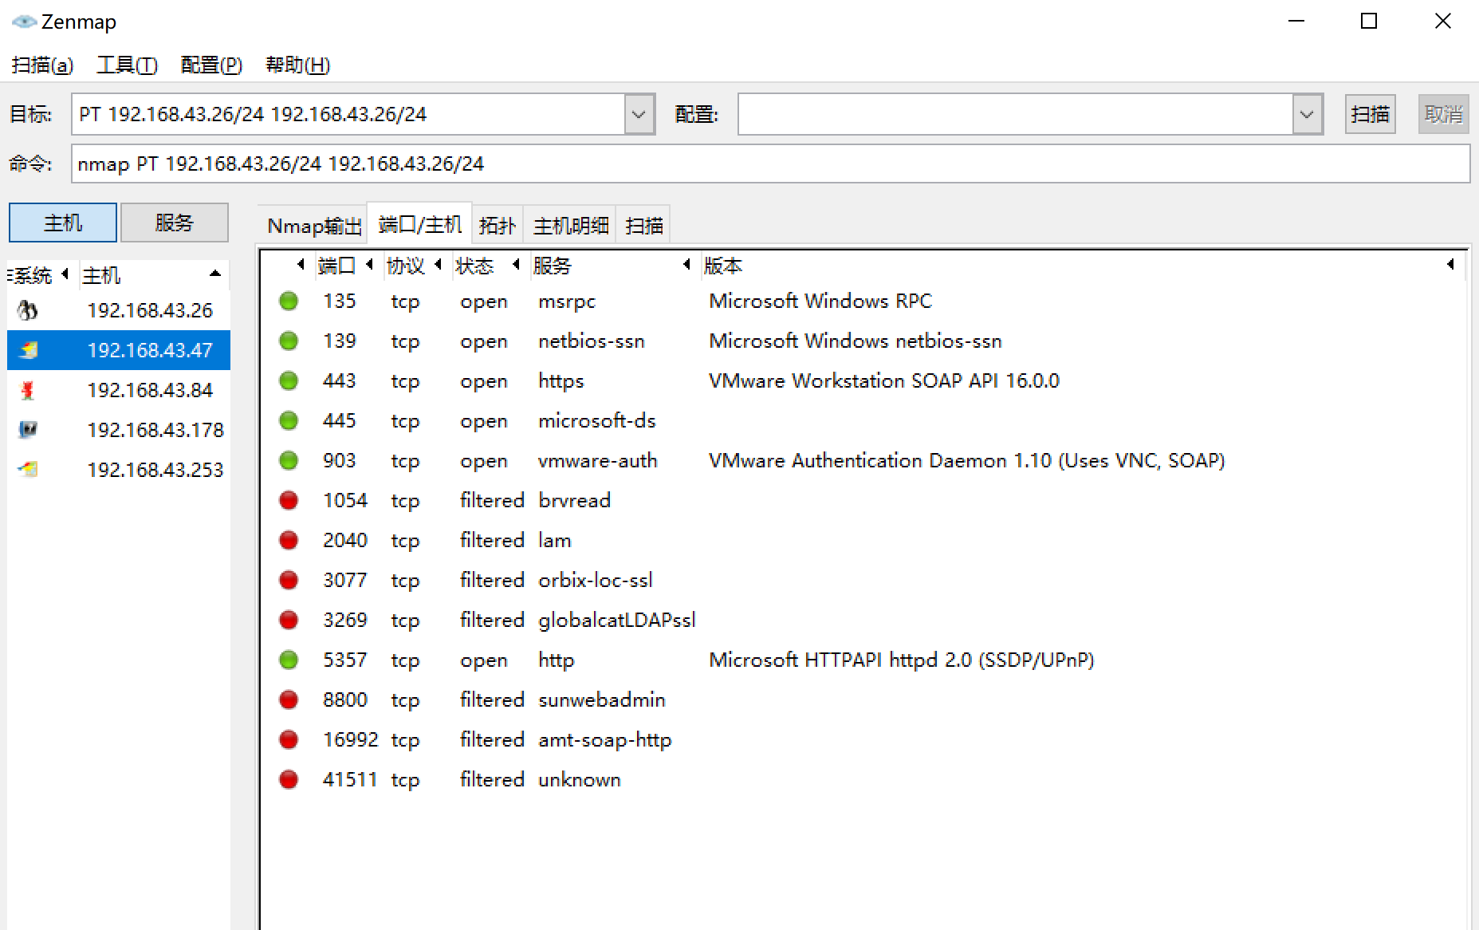Image resolution: width=1479 pixels, height=930 pixels.
Task: Click the VMware Workstation SOAP API version text
Action: pyautogui.click(x=884, y=381)
